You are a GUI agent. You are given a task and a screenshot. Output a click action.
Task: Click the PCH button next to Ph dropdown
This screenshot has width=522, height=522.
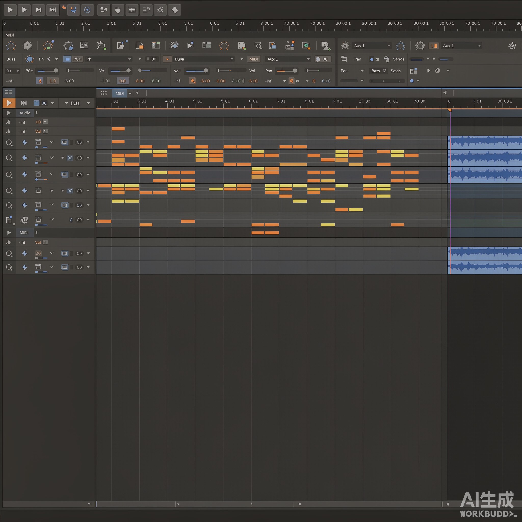(77, 59)
